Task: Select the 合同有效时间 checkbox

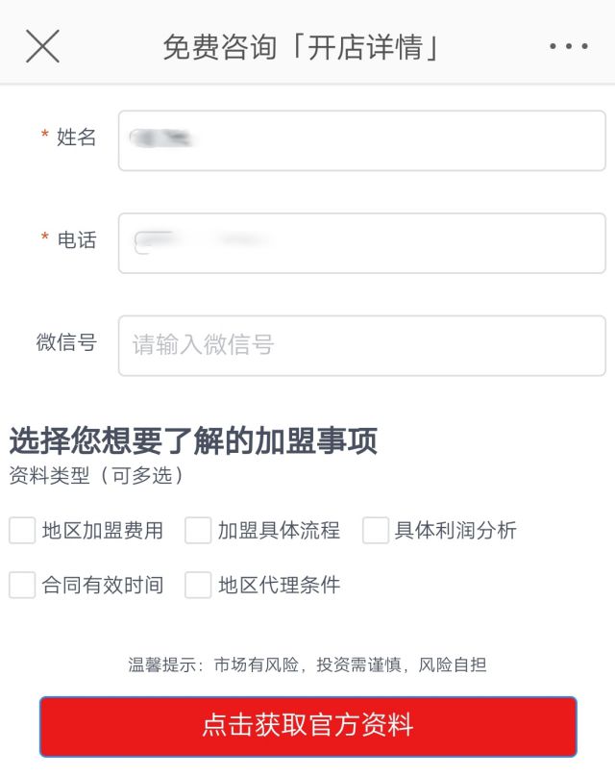Action: (x=22, y=585)
